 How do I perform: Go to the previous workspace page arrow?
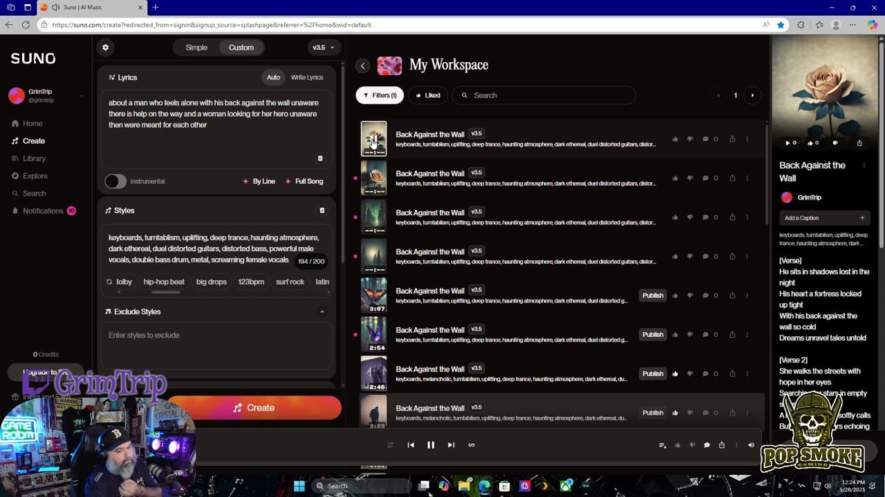718,95
